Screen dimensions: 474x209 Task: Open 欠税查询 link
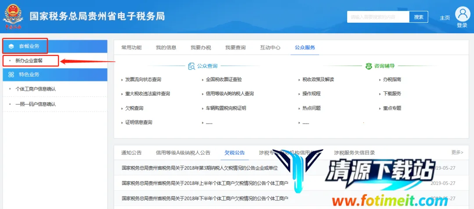(x=134, y=108)
